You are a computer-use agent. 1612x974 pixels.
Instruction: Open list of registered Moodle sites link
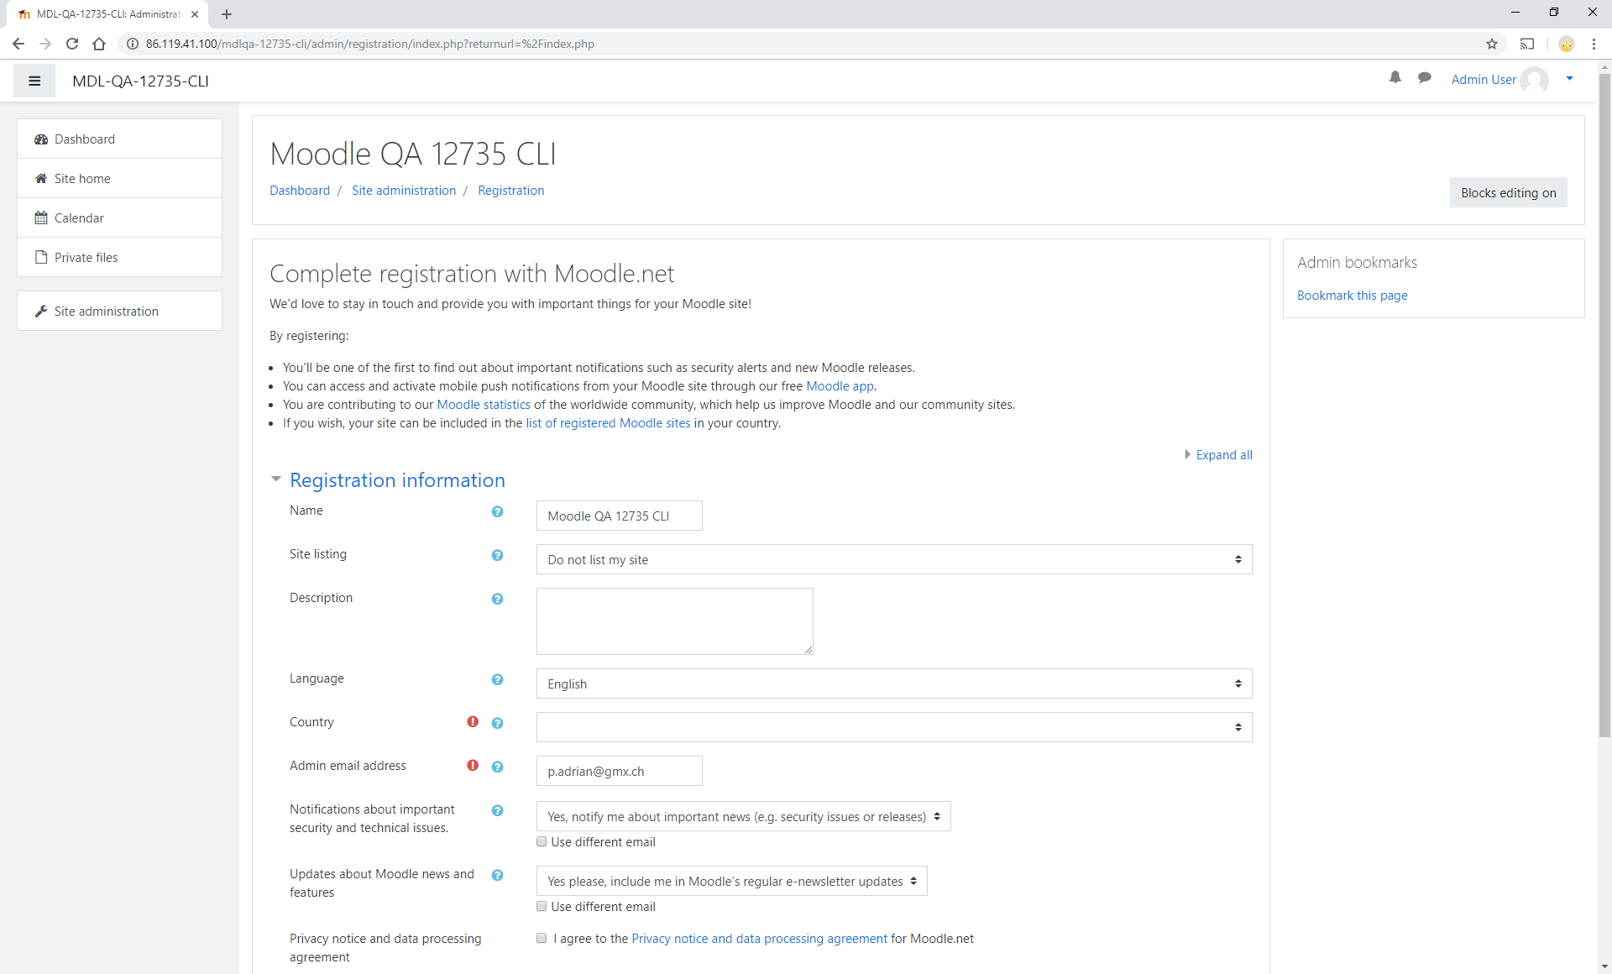tap(608, 423)
